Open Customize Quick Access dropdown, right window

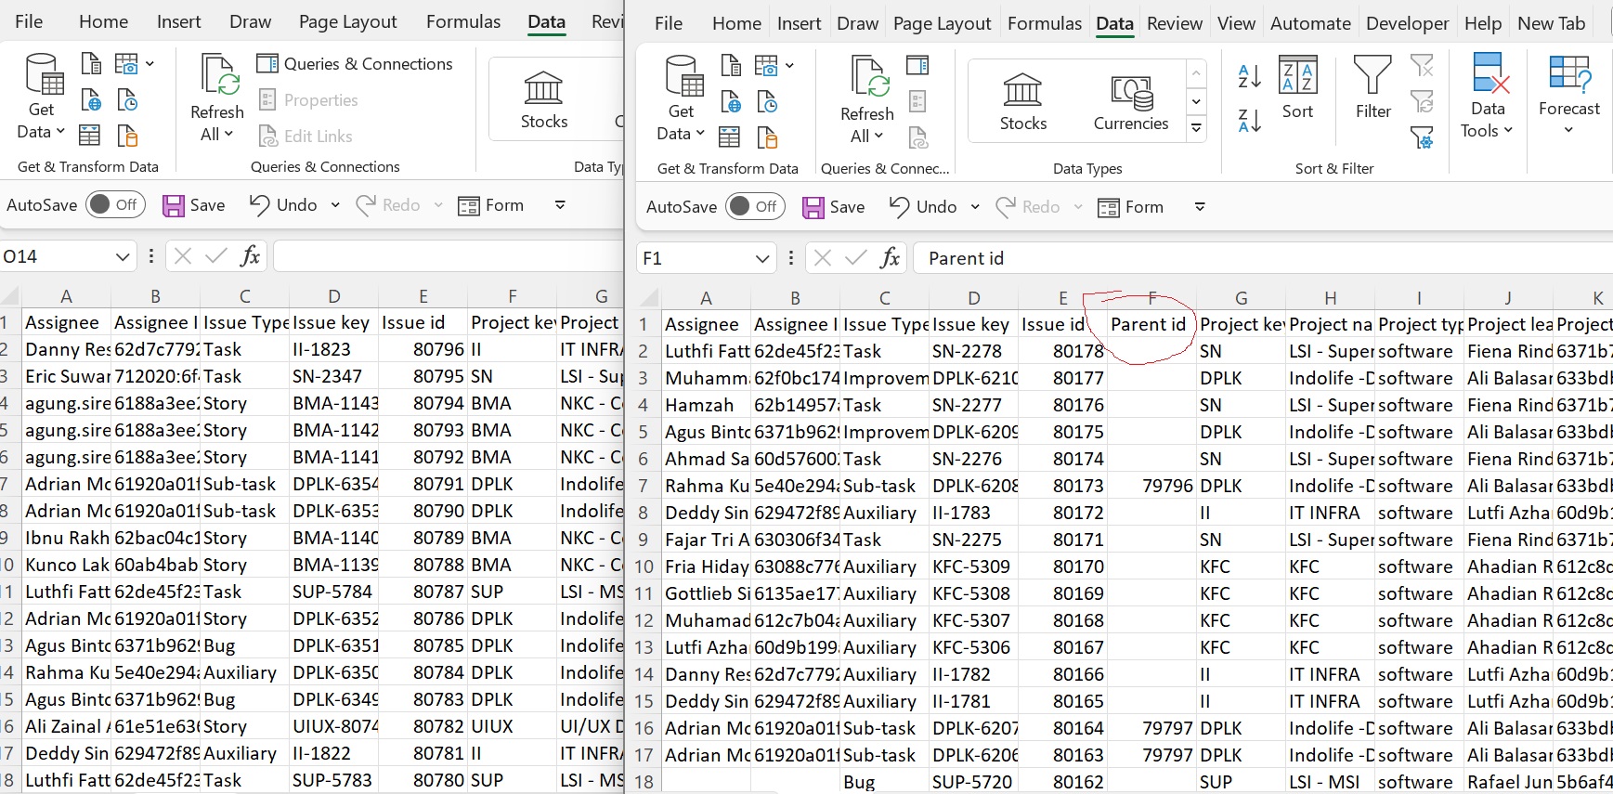[x=1200, y=207]
